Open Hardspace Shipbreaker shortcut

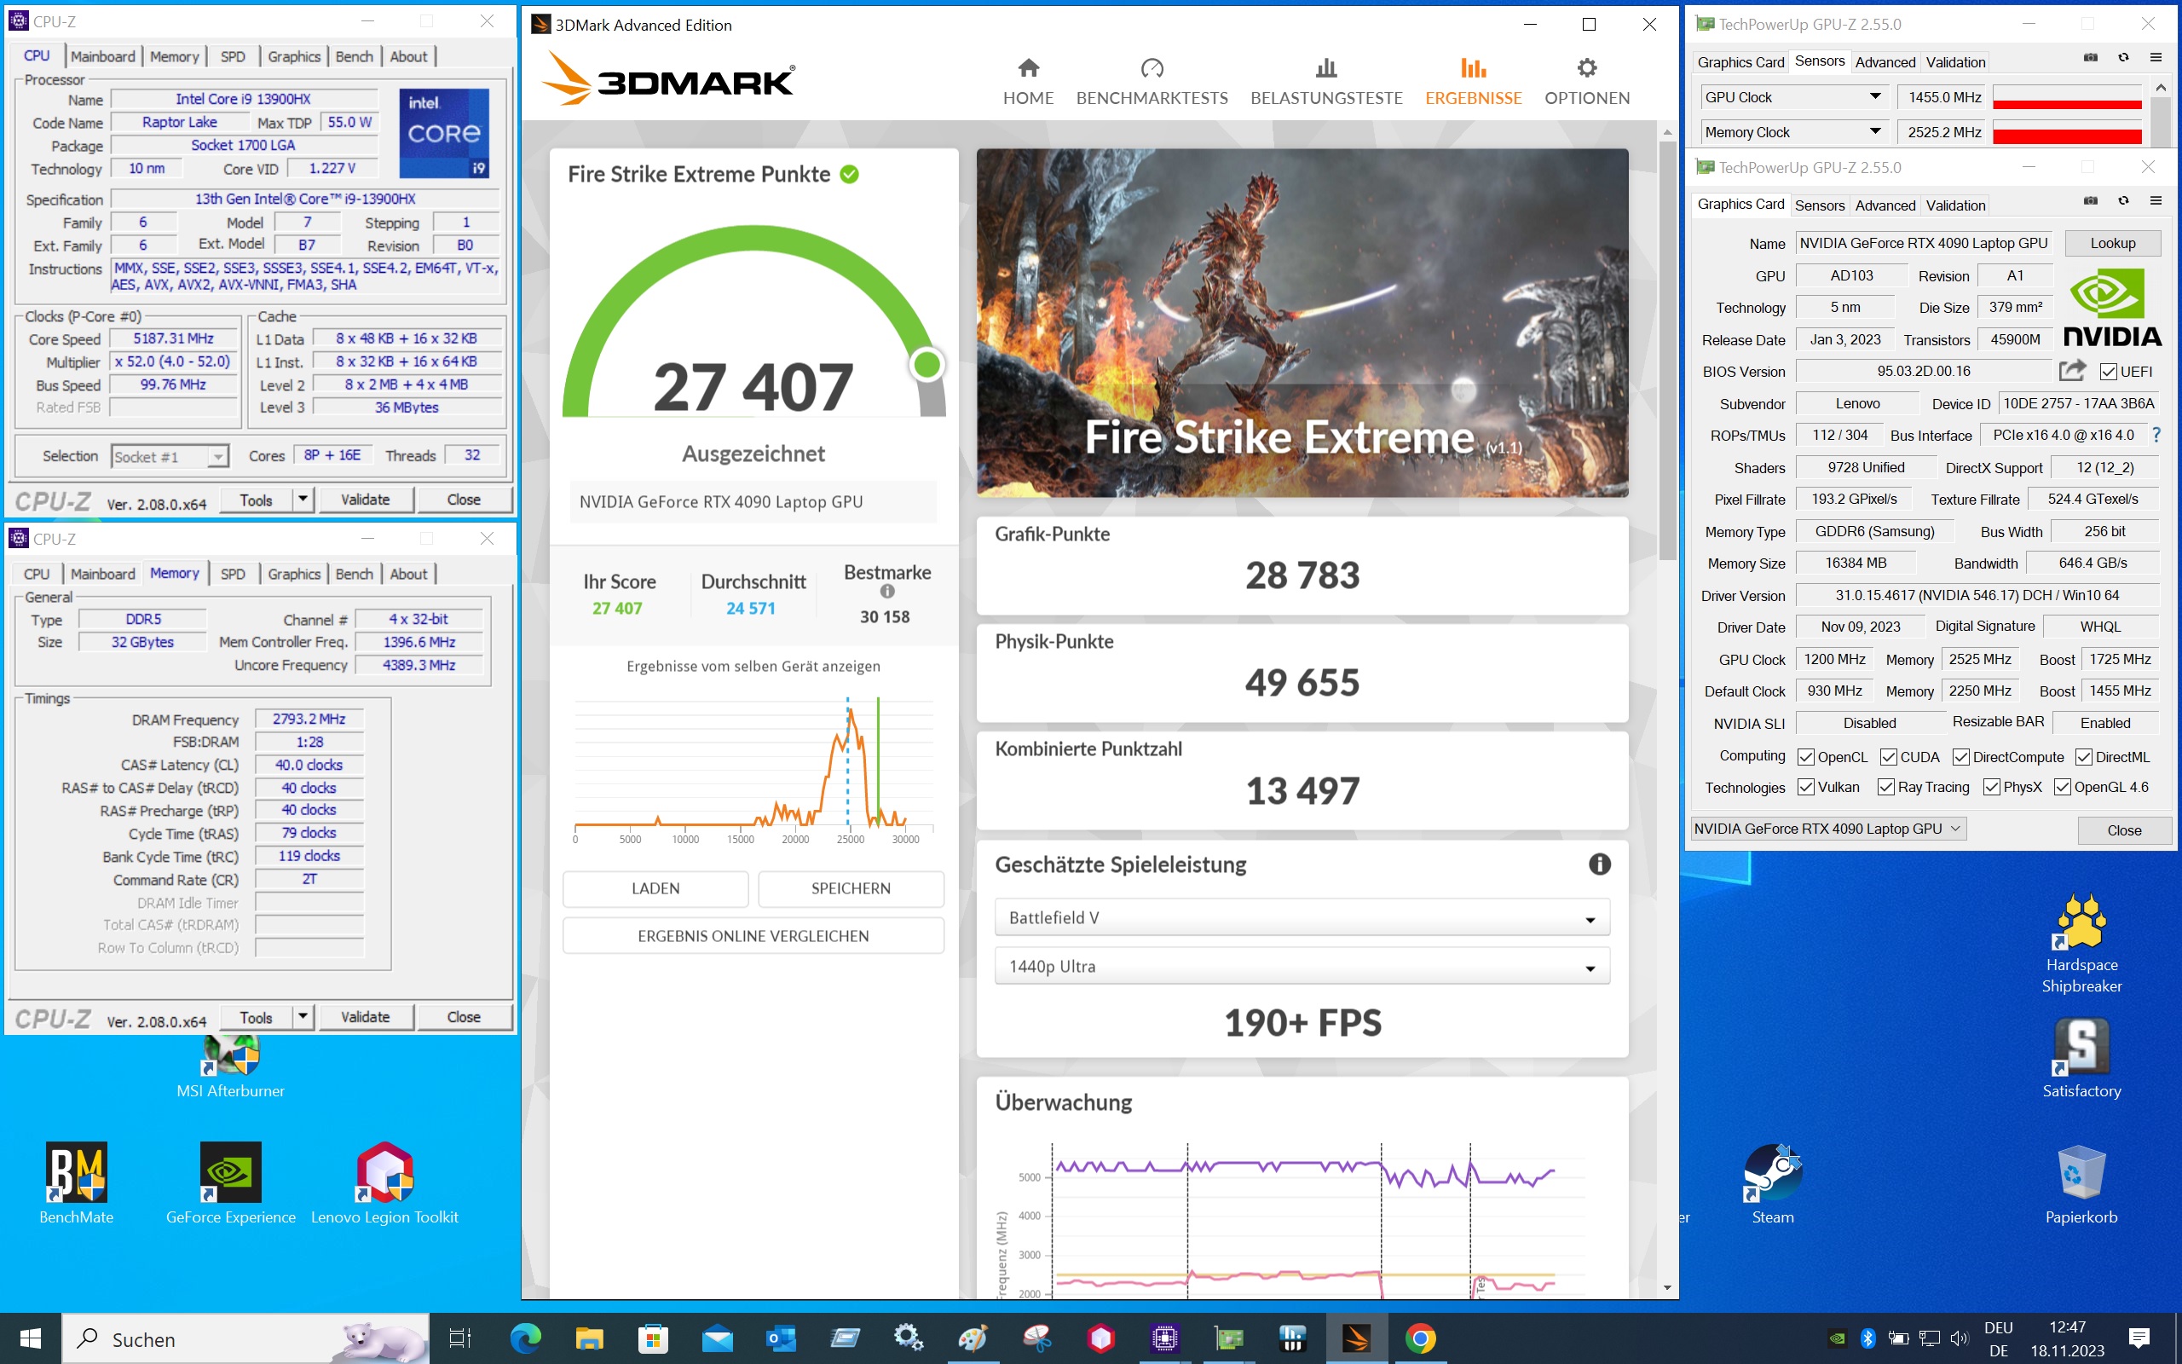2081,944
